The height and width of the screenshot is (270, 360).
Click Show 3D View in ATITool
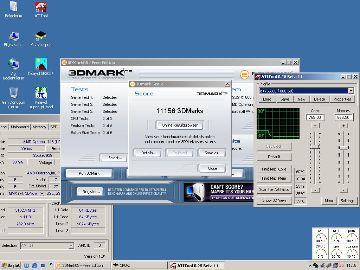point(274,200)
